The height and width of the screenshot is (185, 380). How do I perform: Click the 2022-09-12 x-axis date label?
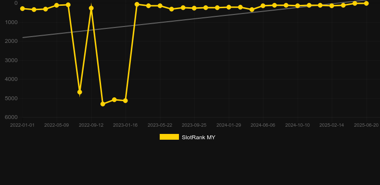(x=91, y=125)
